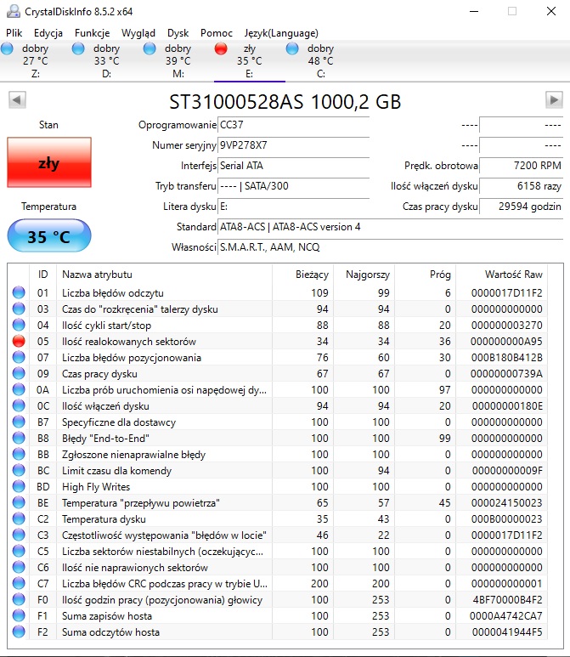Click the Własności field S.M.A.R.T., AAM, NCQ
The width and height of the screenshot is (570, 657).
[x=390, y=247]
